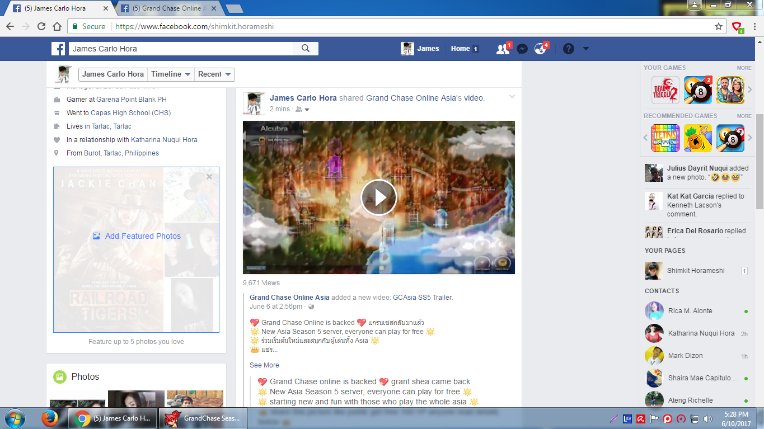
Task: Open chat with Mark Dizon
Action: tap(696, 356)
